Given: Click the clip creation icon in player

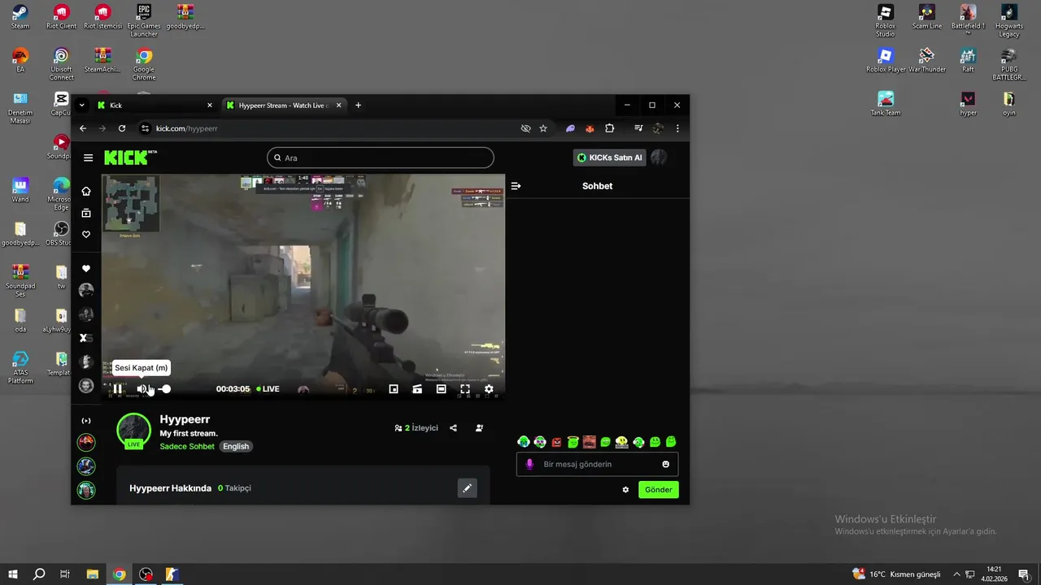Looking at the screenshot, I should click(x=417, y=389).
